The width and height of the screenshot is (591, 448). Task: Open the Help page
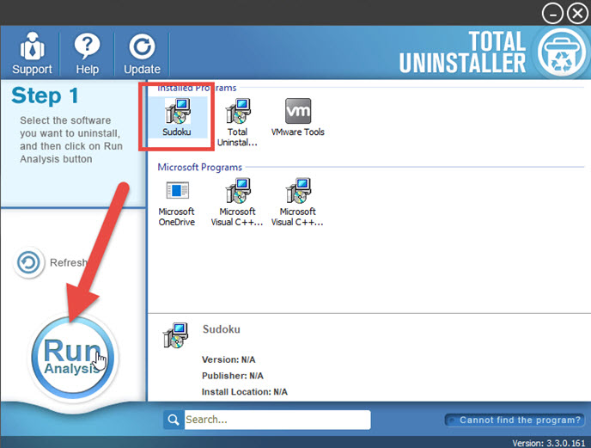coord(87,53)
